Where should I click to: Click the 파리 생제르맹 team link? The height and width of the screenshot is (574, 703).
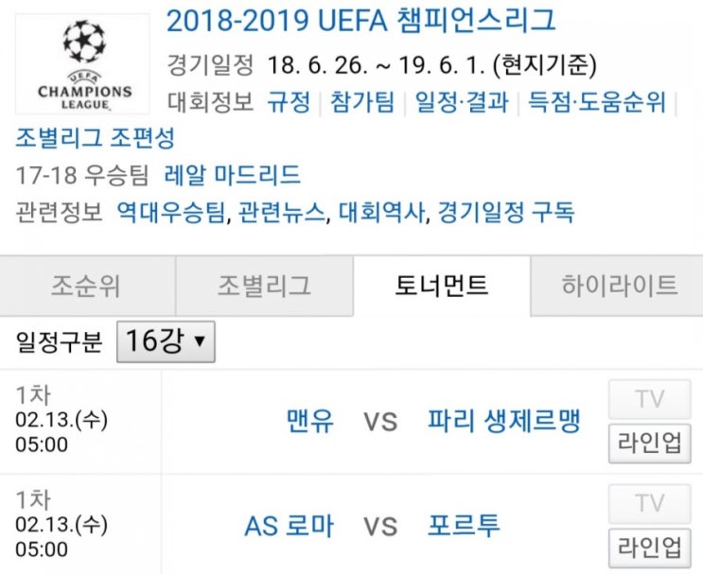[504, 421]
